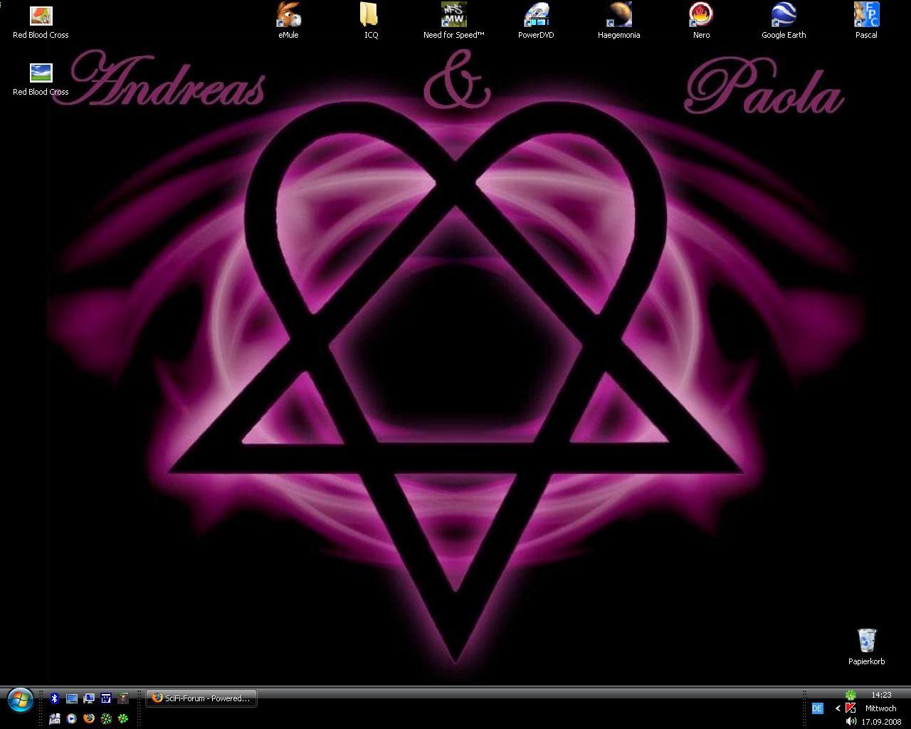
Task: Launch PowerDVD from the desktop
Action: point(536,16)
